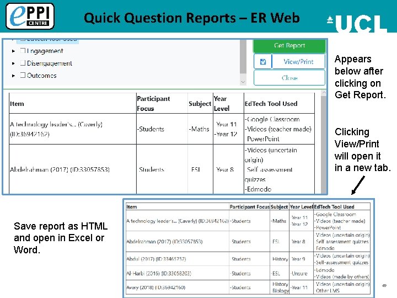The height and width of the screenshot is (298, 397).
Task: Click the -Google Classroom entry in the report
Action: [272, 119]
